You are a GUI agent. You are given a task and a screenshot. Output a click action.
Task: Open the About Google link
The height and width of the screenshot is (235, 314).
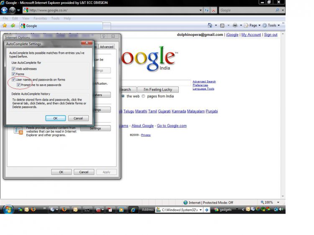click(142, 126)
